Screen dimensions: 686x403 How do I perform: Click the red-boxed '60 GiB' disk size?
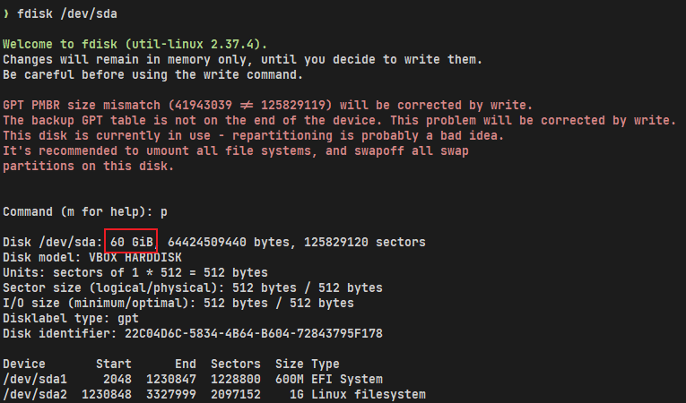click(131, 242)
